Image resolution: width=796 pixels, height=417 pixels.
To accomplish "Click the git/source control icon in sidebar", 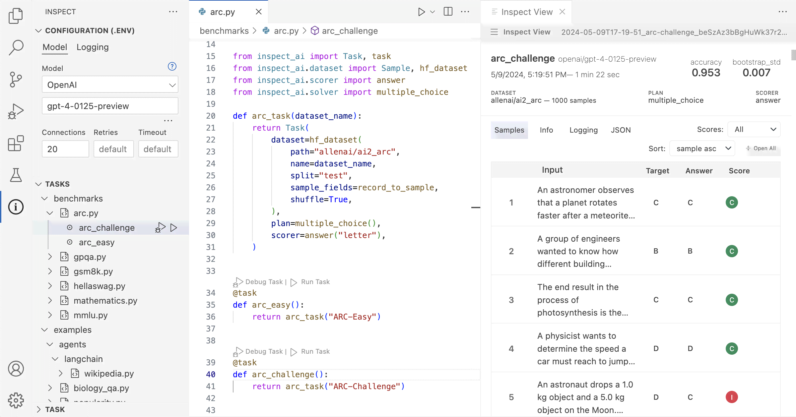I will [15, 78].
